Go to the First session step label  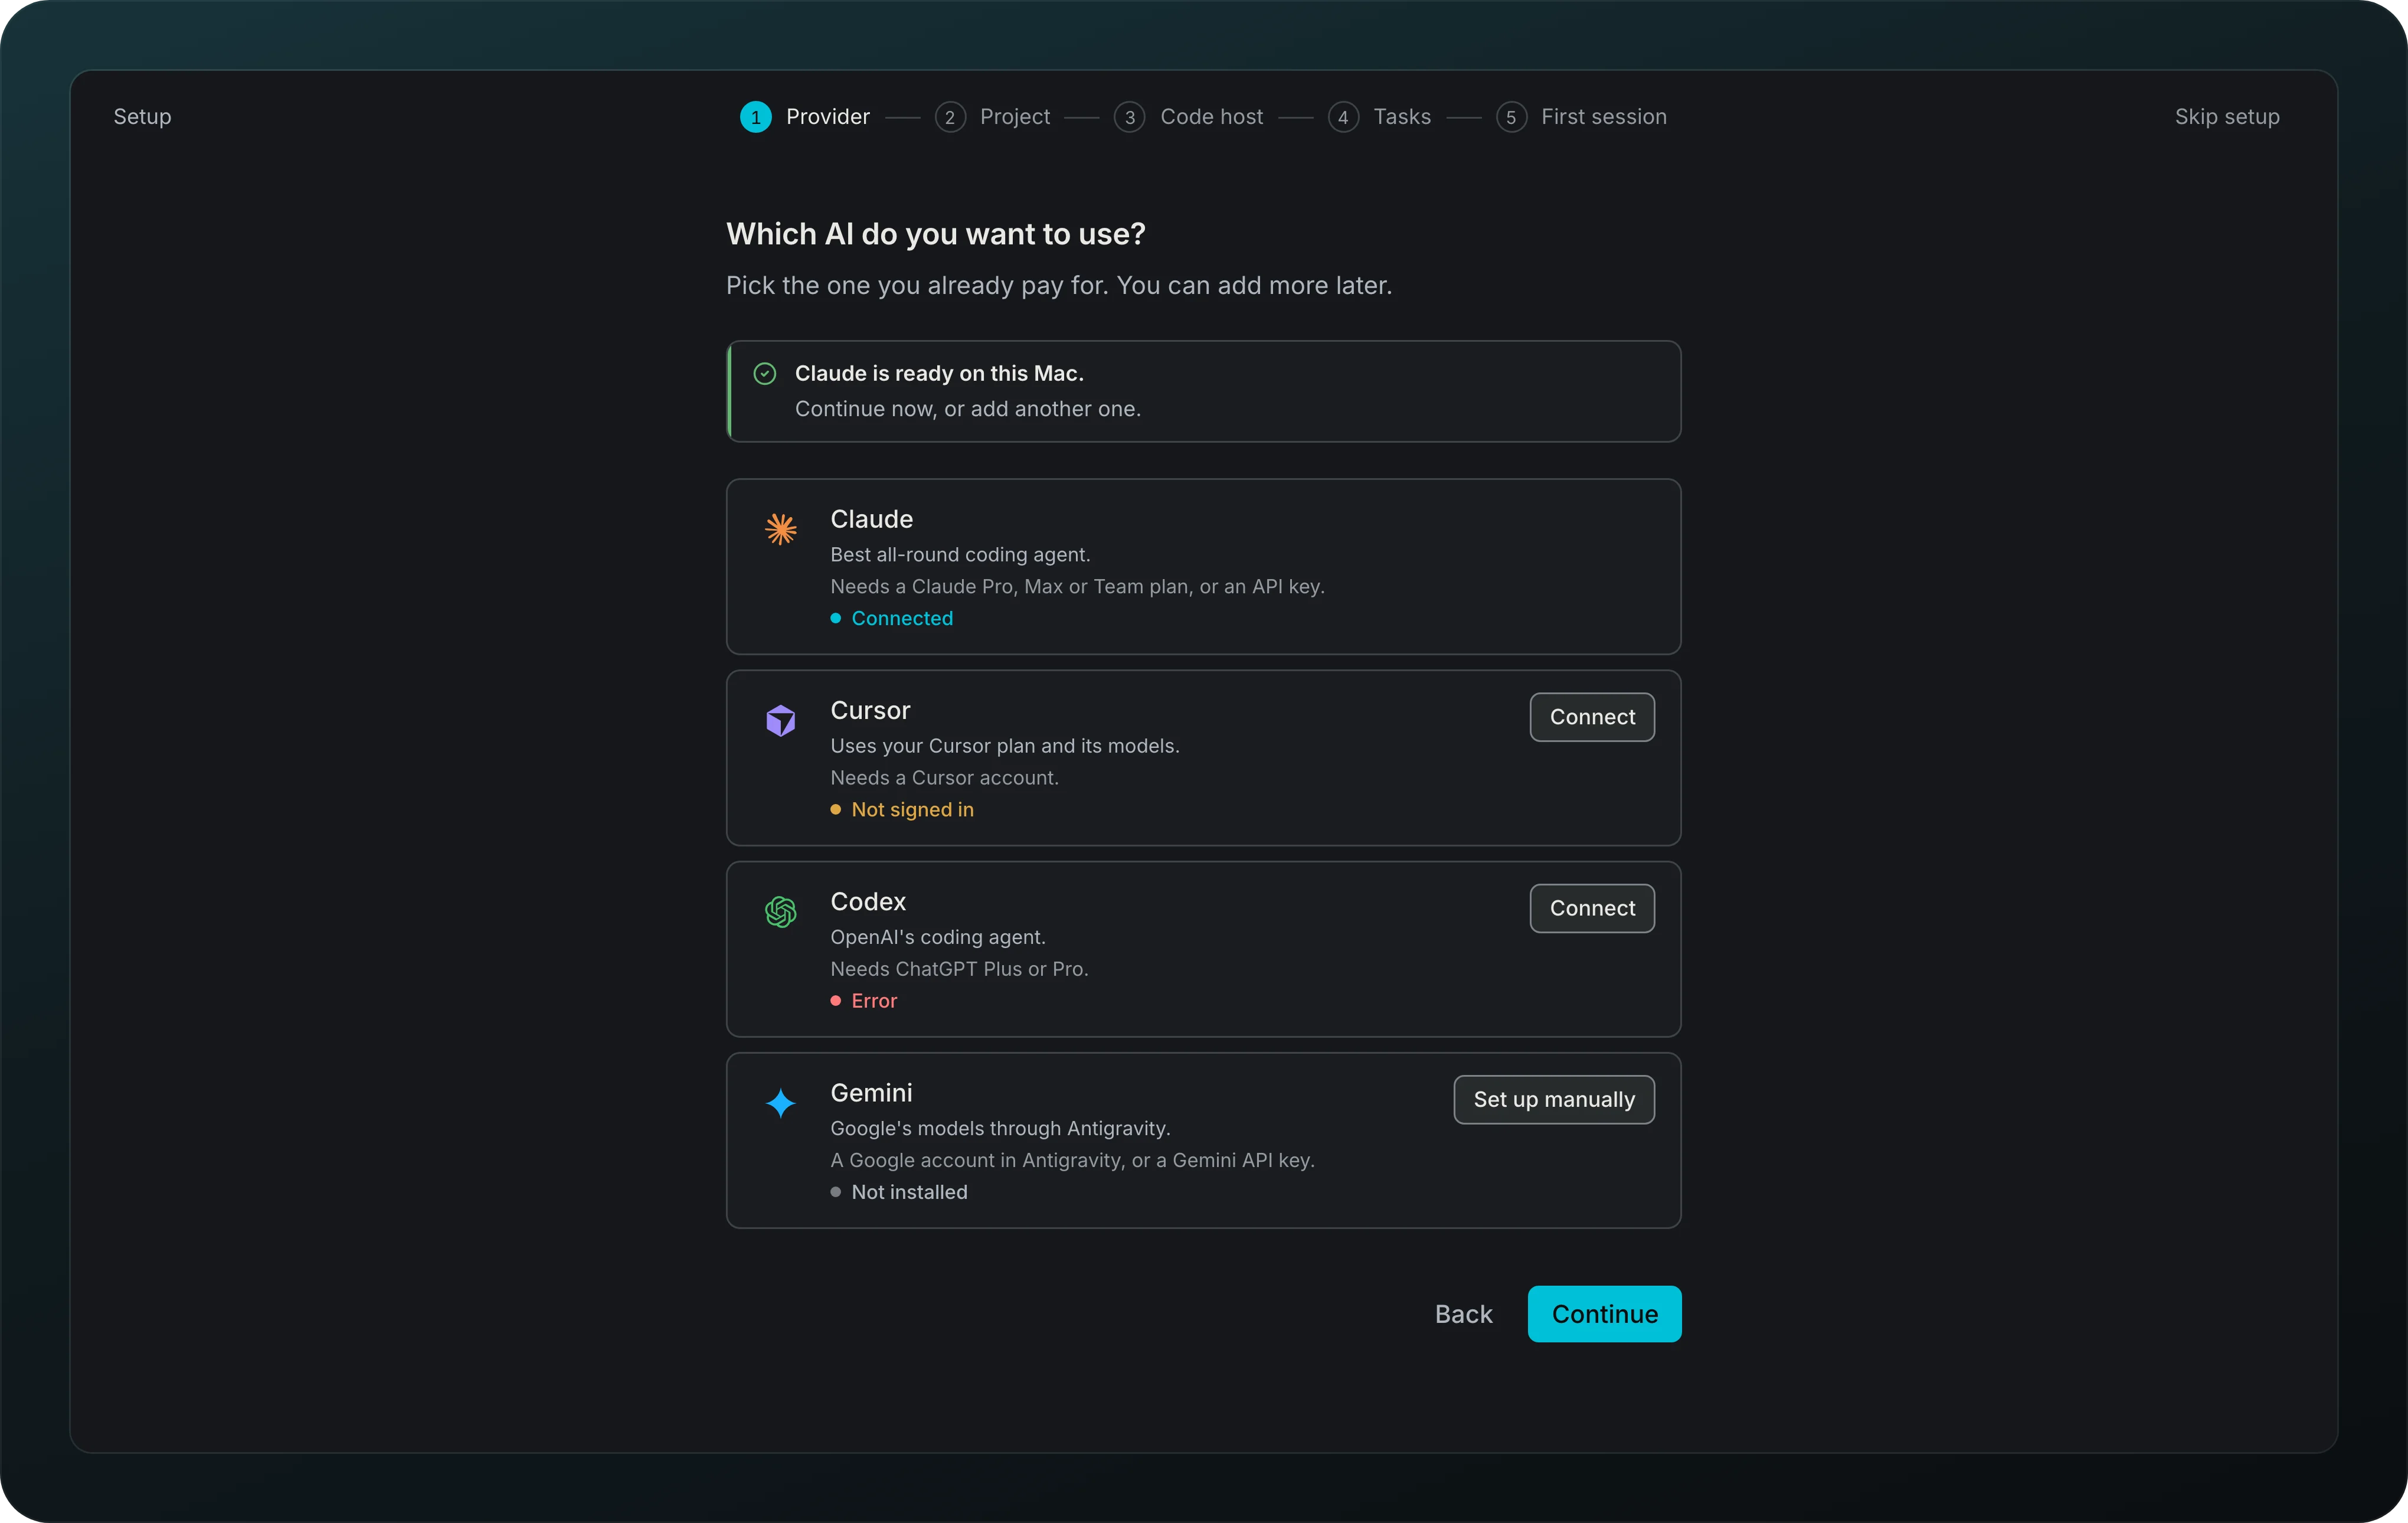coord(1604,117)
